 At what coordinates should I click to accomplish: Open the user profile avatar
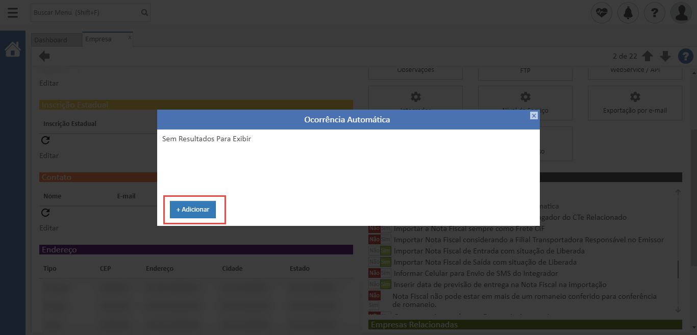click(x=681, y=13)
